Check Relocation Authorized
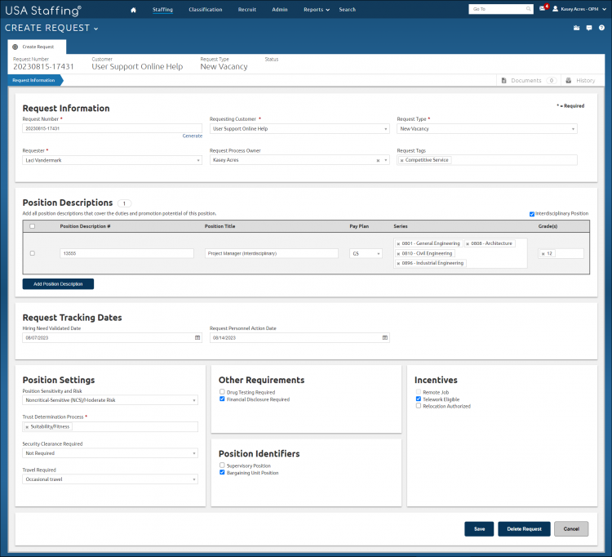612x557 pixels. point(419,406)
